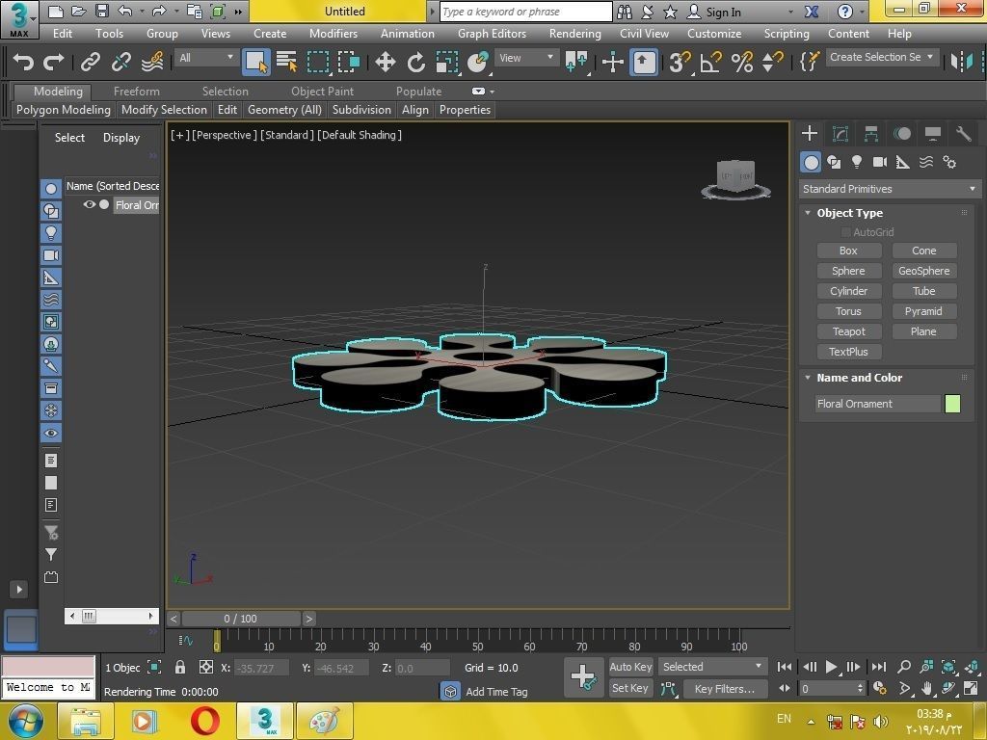Toggle Window/Crossing selection mode
The height and width of the screenshot is (740, 987).
coord(349,62)
